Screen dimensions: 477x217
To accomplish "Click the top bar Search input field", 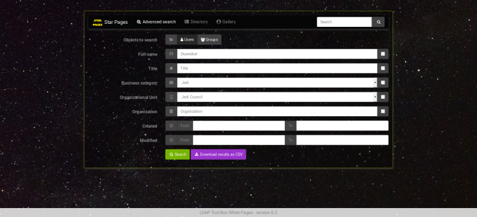I will tap(345, 22).
